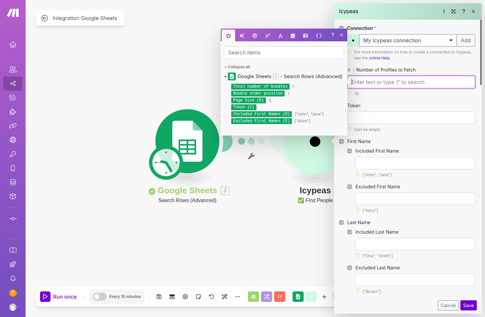Open the Notifications bell icon
Viewport: 485px width, 317px height.
coord(13,278)
